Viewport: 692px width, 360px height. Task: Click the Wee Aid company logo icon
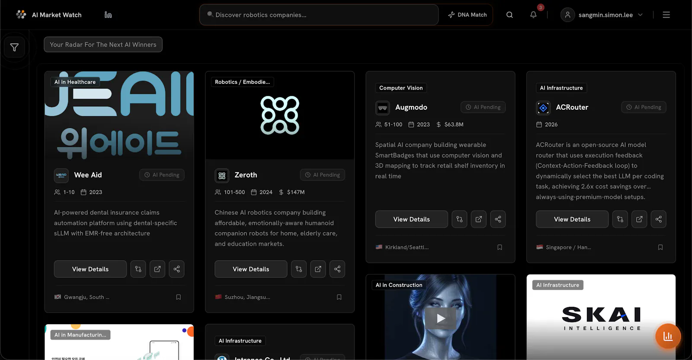[61, 175]
